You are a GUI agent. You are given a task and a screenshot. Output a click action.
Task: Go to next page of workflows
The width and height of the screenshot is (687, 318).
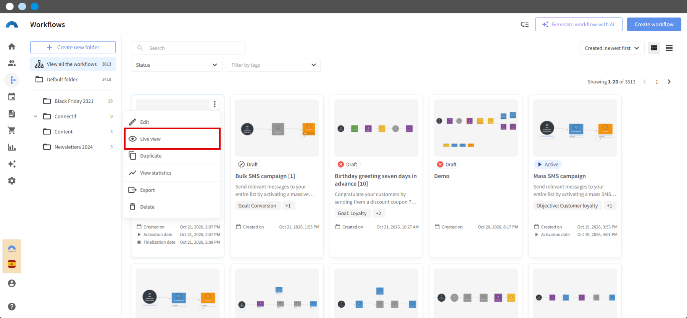669,81
